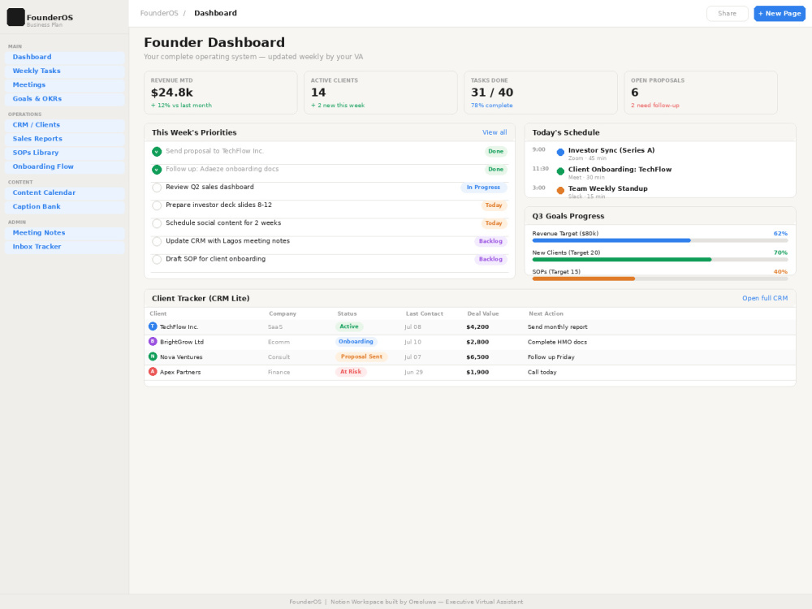Click the Revenue Target progress bar

[660, 240]
